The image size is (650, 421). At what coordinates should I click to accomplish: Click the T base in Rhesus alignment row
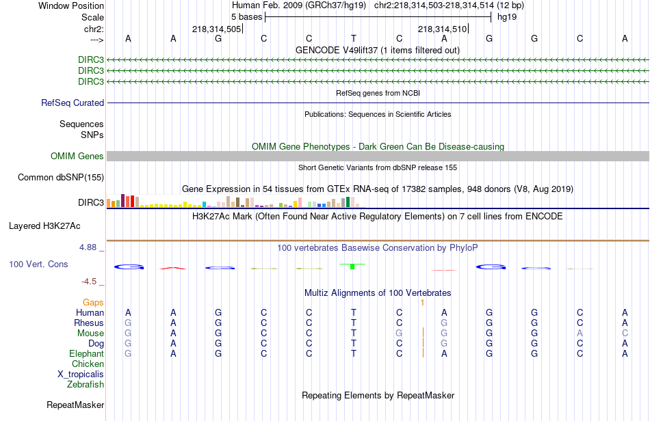[354, 323]
